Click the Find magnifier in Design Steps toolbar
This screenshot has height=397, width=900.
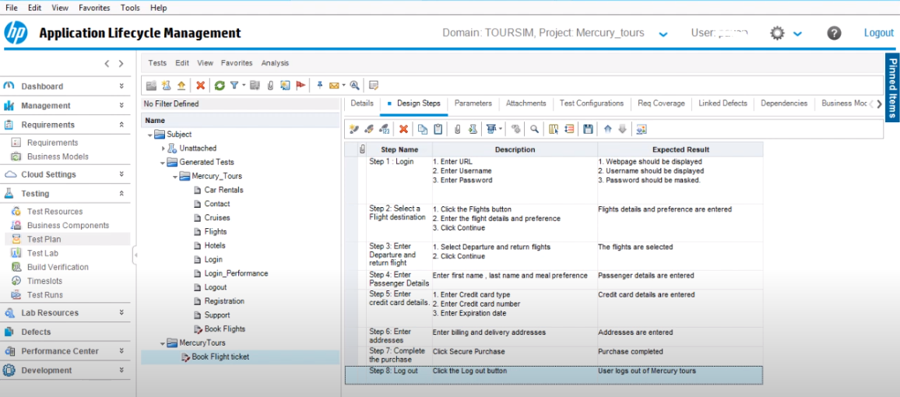pyautogui.click(x=535, y=129)
